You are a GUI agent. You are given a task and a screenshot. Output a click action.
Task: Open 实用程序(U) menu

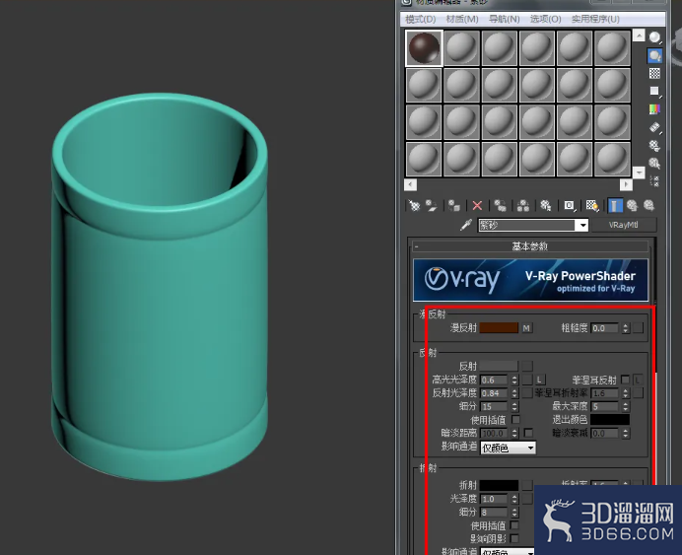tap(595, 19)
